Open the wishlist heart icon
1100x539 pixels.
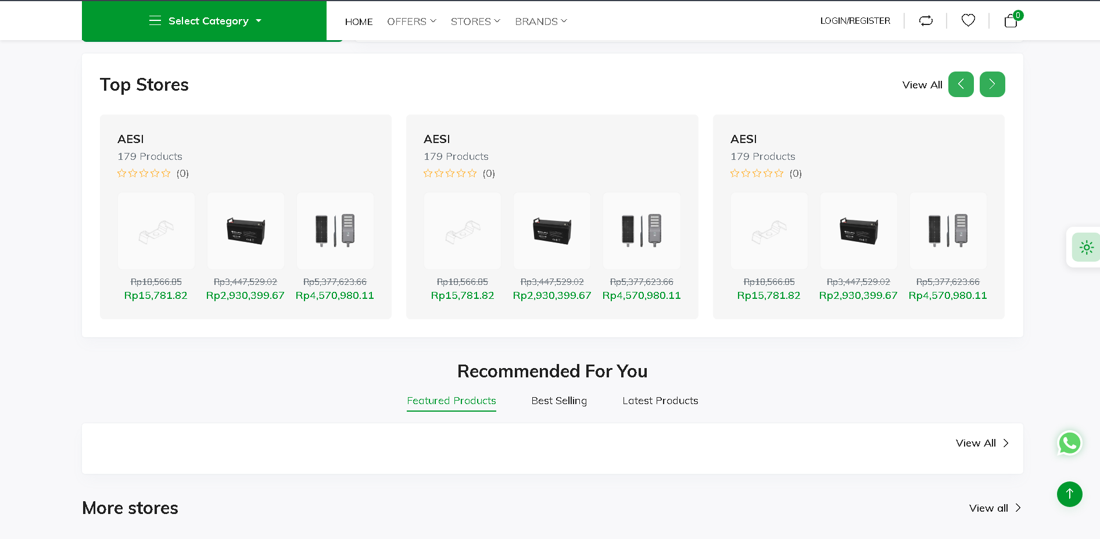click(x=968, y=20)
